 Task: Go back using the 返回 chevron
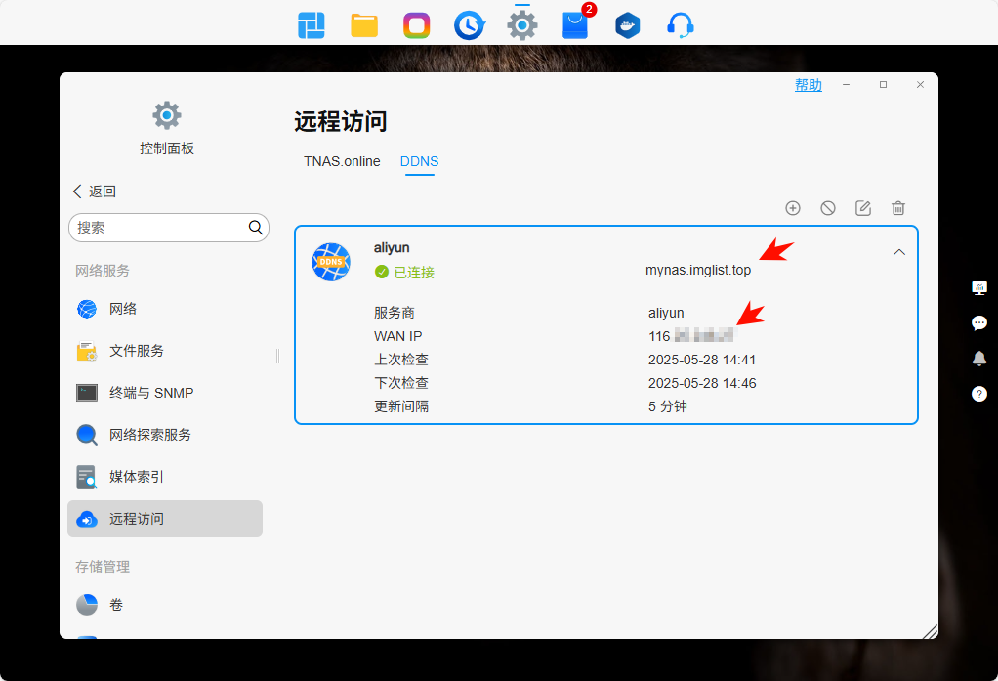(x=94, y=192)
